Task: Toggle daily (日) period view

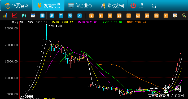Action: (42, 16)
